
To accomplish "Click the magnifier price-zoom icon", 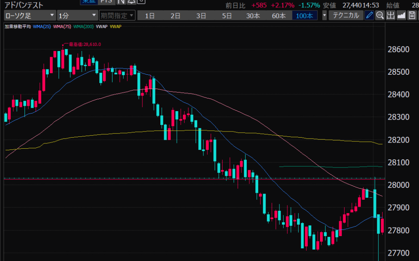I will [380, 16].
